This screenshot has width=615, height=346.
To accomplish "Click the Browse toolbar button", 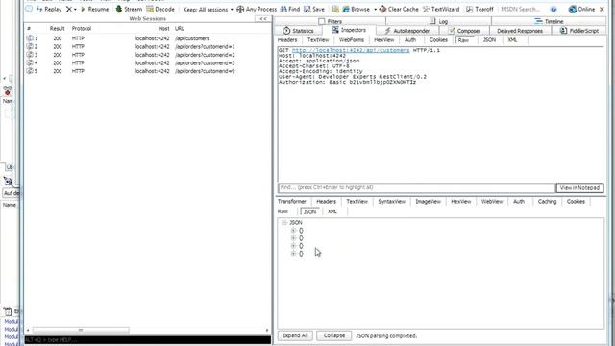I will [x=356, y=9].
